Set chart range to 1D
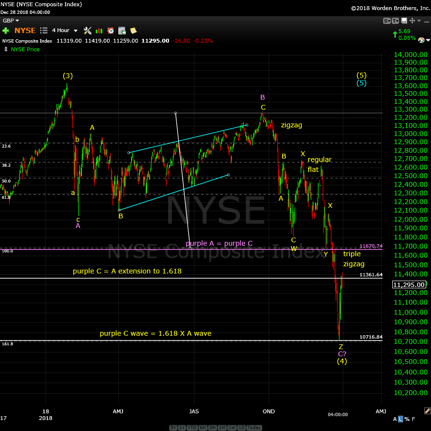The height and width of the screenshot is (431, 431). point(241,428)
